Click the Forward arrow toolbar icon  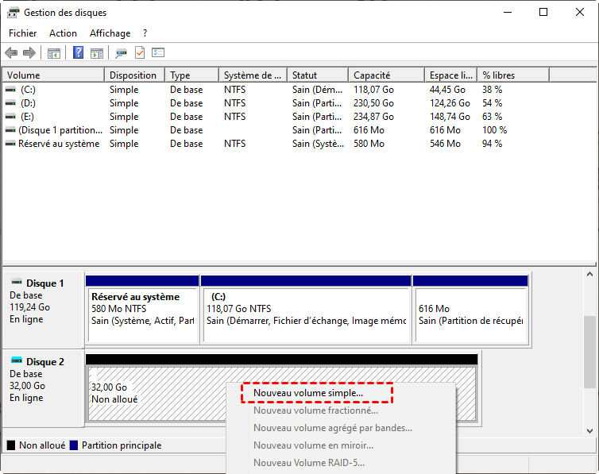pos(29,53)
